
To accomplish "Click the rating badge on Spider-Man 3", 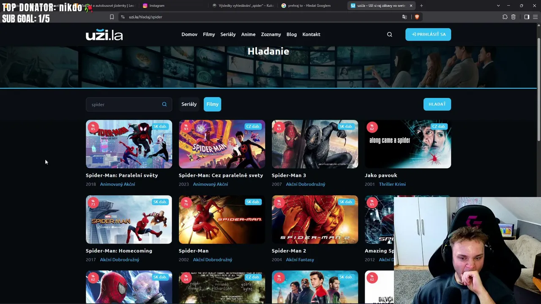I will point(279,127).
